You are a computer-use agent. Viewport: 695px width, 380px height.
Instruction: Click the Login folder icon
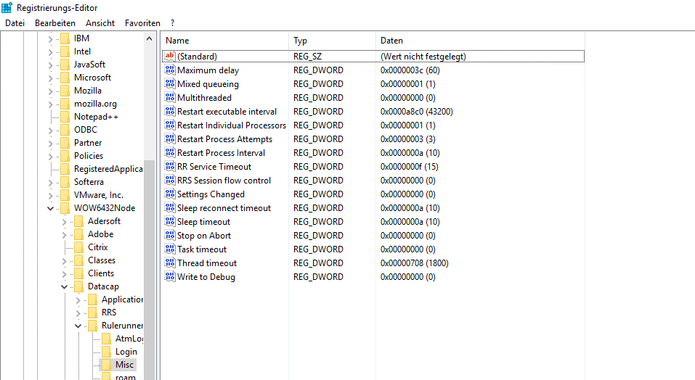click(x=106, y=352)
